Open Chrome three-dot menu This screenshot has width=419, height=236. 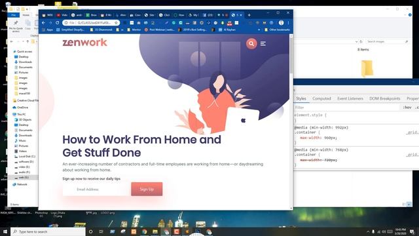[x=288, y=23]
